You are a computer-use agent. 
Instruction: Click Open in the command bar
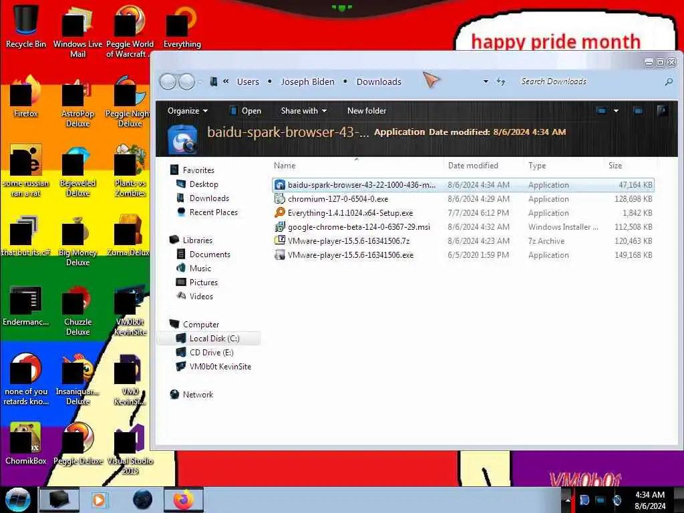pos(246,111)
